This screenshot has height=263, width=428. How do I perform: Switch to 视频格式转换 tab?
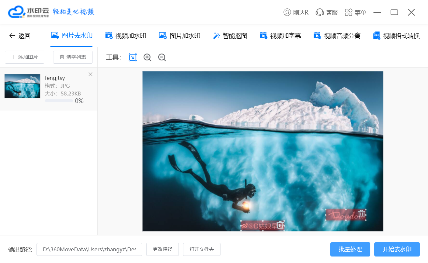coord(396,36)
